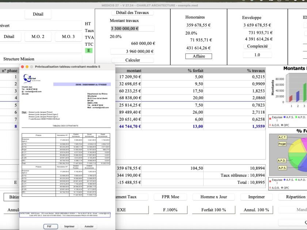Click the FPR Moe button

[x=170, y=197]
